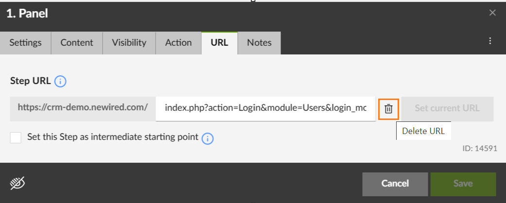Click the Delete URL trash icon

388,109
